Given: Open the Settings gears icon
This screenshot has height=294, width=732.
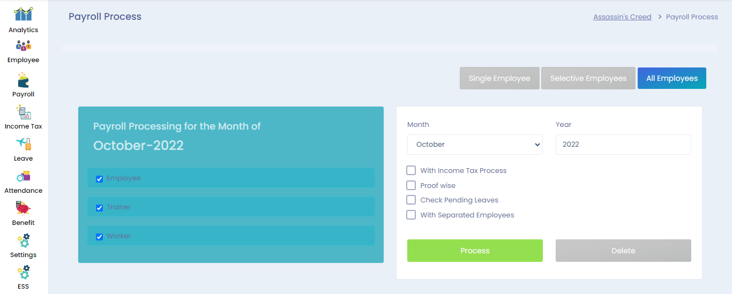Looking at the screenshot, I should pyautogui.click(x=24, y=240).
